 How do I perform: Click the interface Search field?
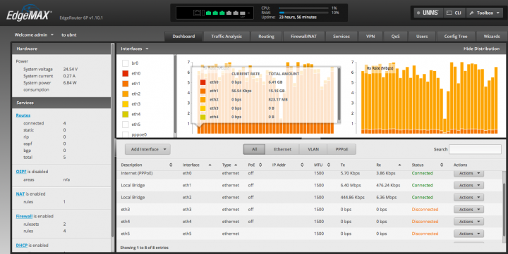[x=475, y=149]
